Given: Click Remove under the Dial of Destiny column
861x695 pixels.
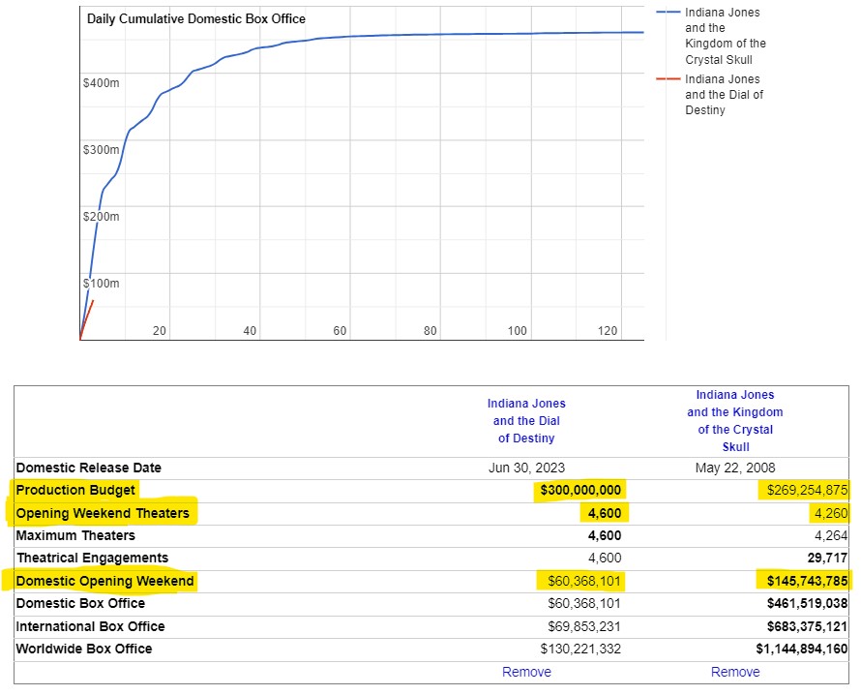Looking at the screenshot, I should click(526, 672).
